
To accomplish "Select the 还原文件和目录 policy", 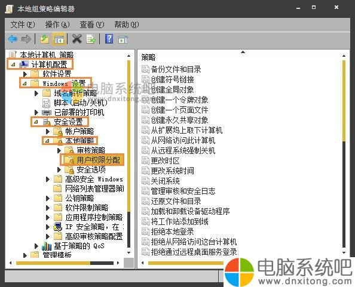I will coord(176,201).
